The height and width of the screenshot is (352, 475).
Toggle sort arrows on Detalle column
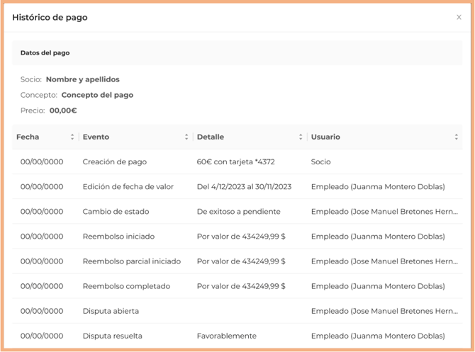point(301,137)
